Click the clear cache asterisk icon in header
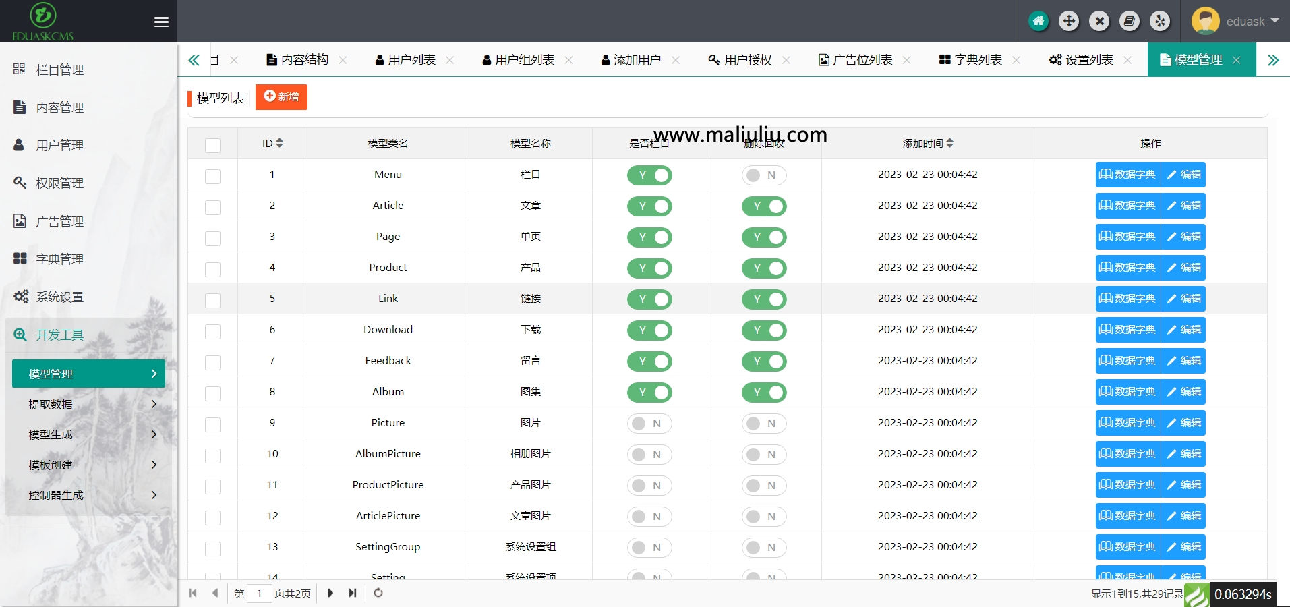This screenshot has height=607, width=1290. pos(1160,21)
